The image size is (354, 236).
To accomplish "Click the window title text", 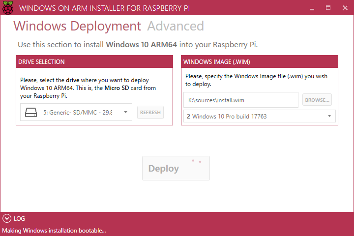I will (104, 8).
